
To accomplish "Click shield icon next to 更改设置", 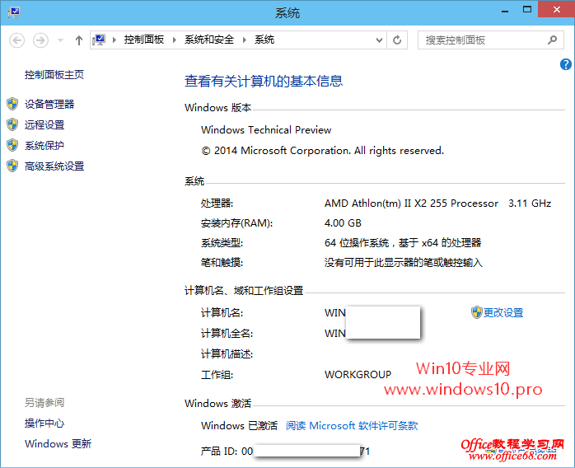I will pos(476,312).
